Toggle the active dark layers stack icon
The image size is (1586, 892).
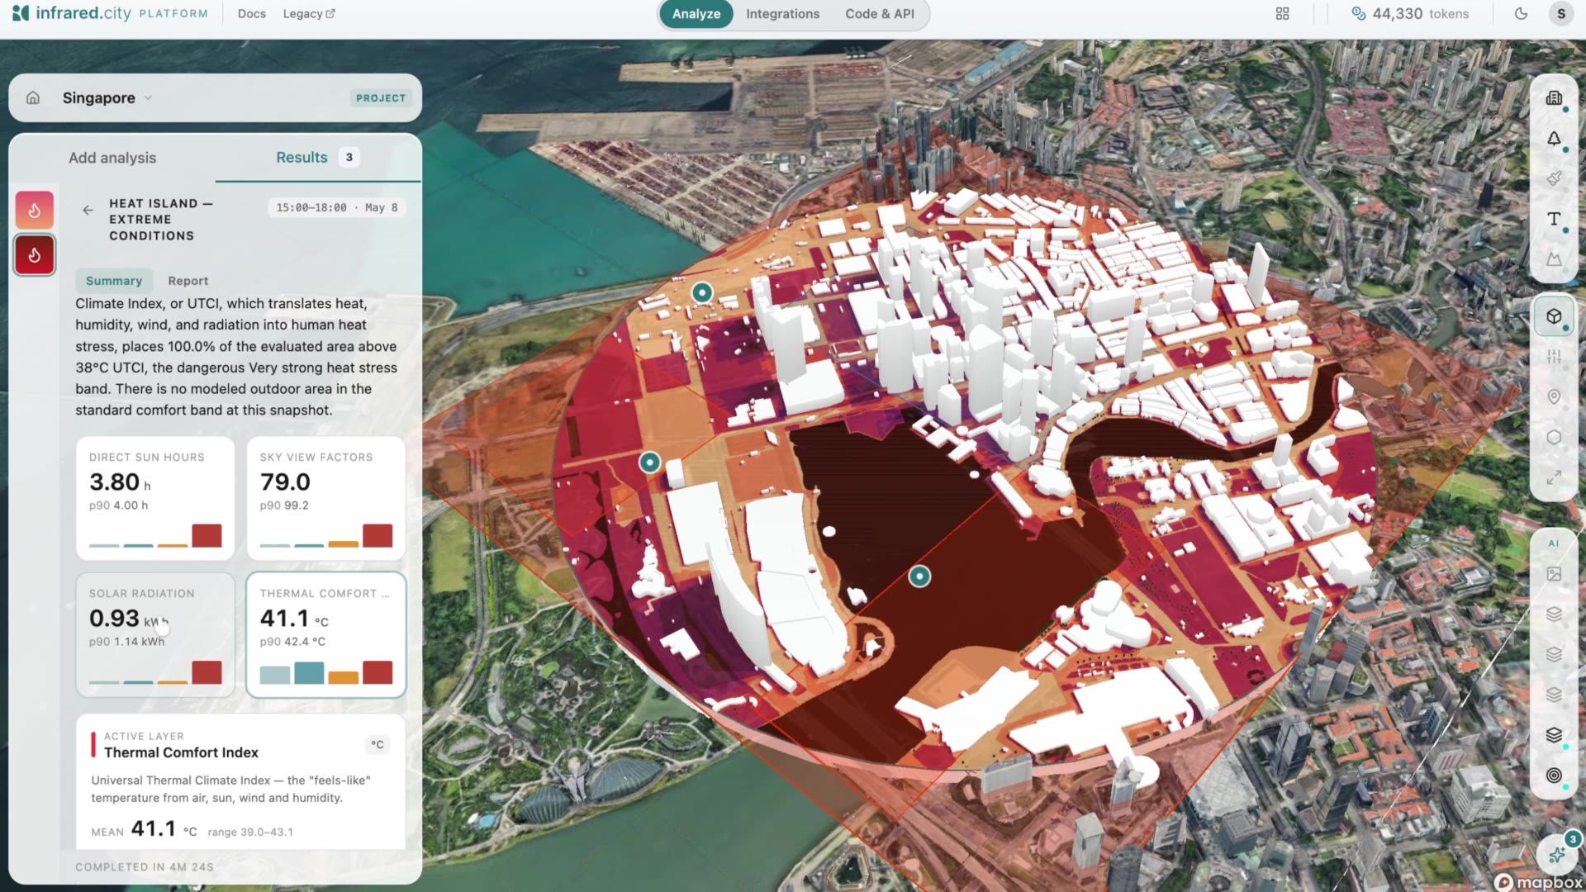pos(1554,735)
